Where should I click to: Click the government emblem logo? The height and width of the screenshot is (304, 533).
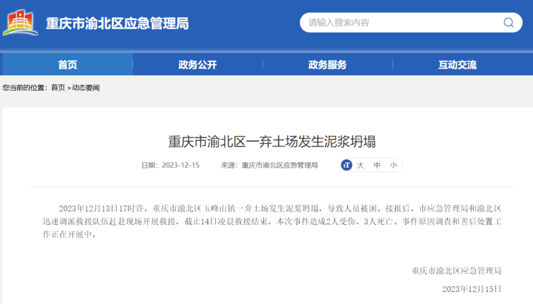[21, 23]
